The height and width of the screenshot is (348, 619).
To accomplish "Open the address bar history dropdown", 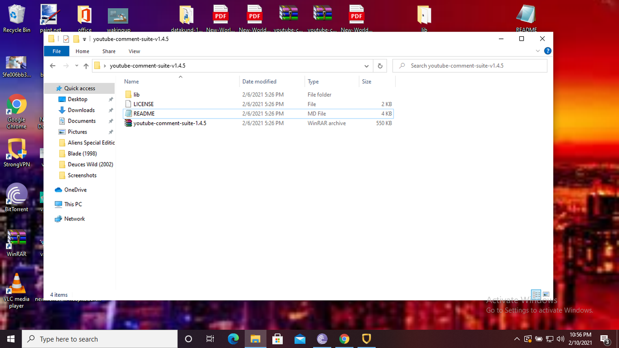I will [366, 66].
